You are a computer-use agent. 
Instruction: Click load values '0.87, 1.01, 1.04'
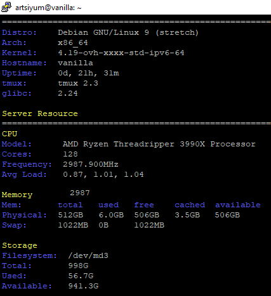pos(103,175)
